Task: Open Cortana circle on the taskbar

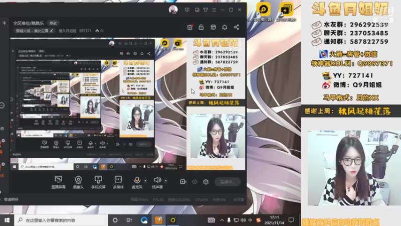Action: pyautogui.click(x=115, y=220)
